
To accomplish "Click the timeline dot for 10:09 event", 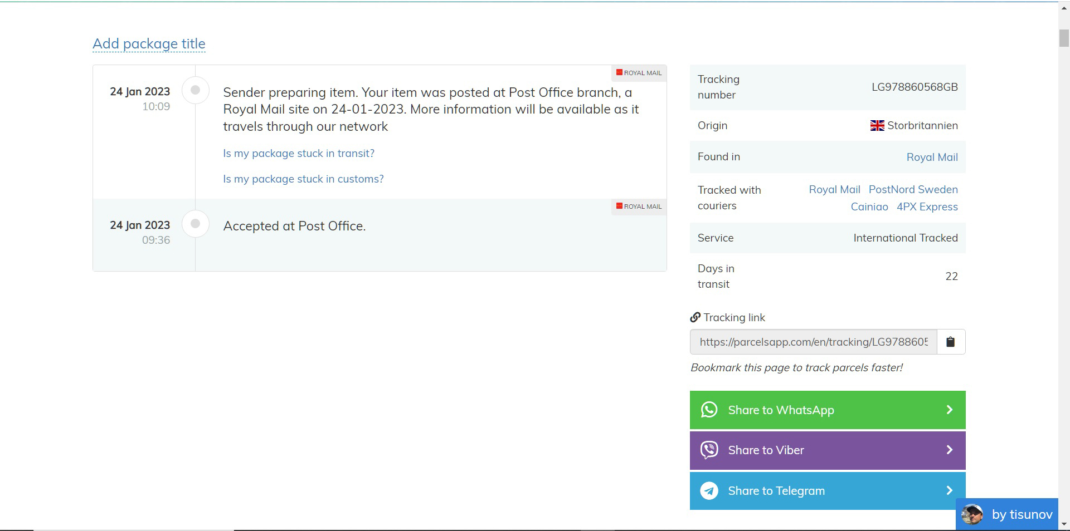I will [x=195, y=90].
